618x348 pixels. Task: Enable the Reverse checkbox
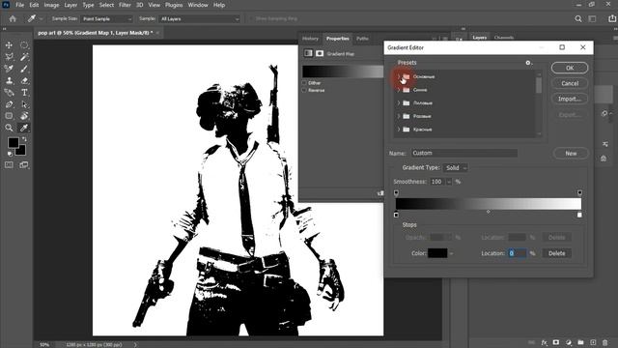coord(304,90)
